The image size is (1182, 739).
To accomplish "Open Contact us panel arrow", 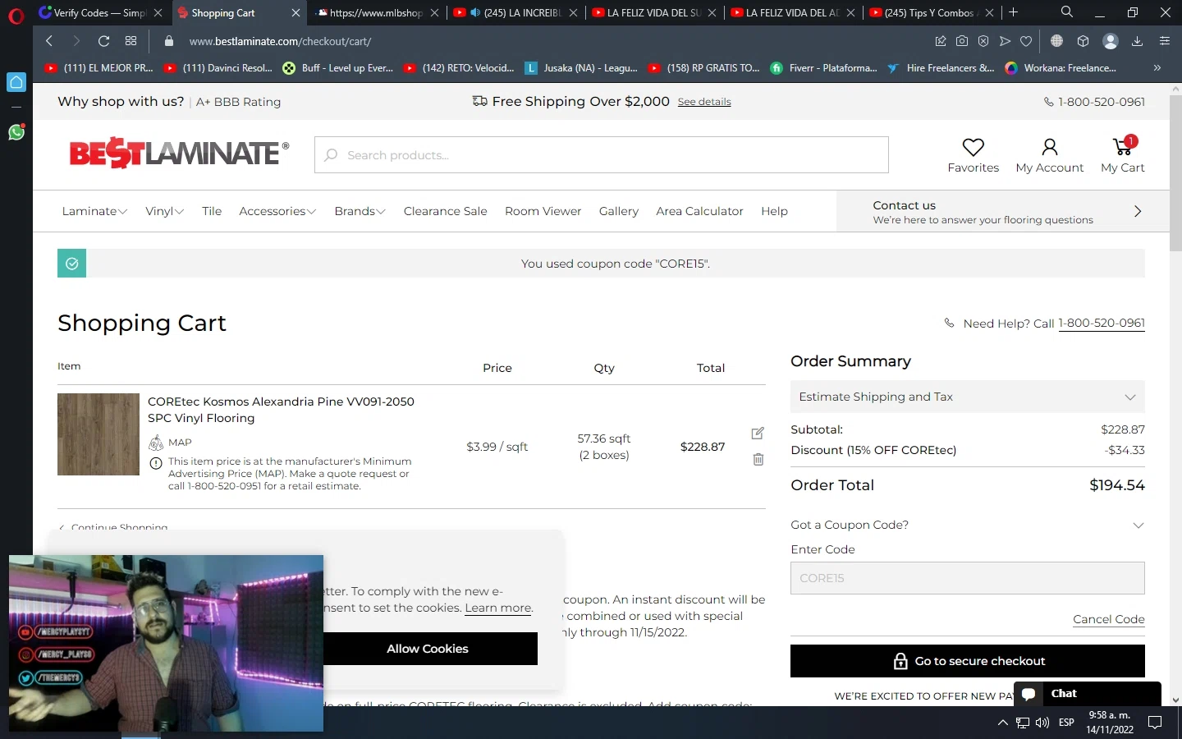I will pos(1137,211).
